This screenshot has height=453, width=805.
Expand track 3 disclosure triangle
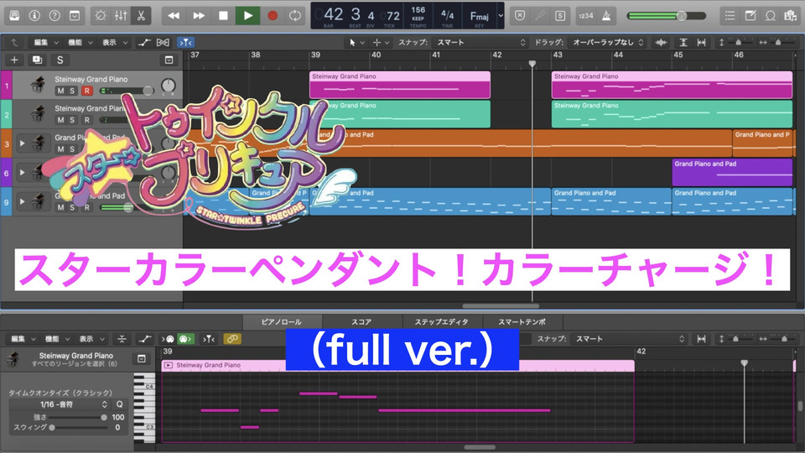(x=22, y=143)
